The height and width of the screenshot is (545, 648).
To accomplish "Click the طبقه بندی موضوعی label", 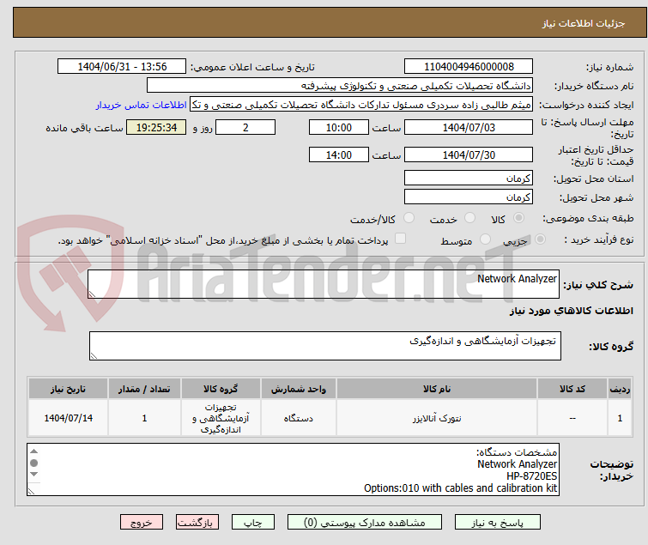I will tap(588, 218).
